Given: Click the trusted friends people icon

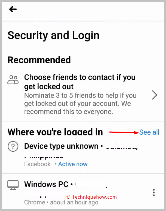Looking at the screenshot, I should (x=13, y=80).
